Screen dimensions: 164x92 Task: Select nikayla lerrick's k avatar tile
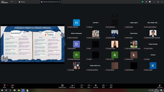[x=134, y=55]
